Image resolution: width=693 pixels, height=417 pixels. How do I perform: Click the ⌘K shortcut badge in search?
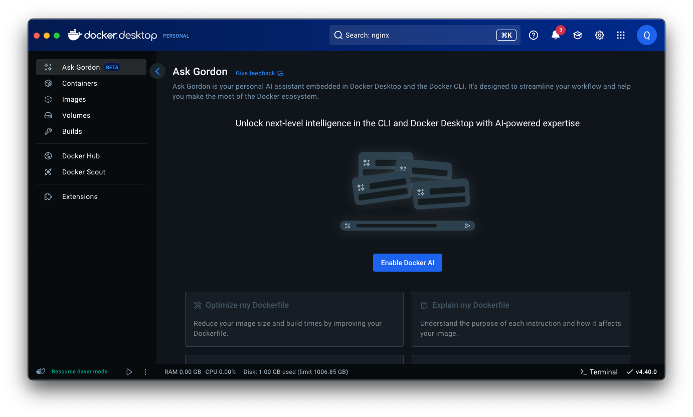[x=506, y=35]
